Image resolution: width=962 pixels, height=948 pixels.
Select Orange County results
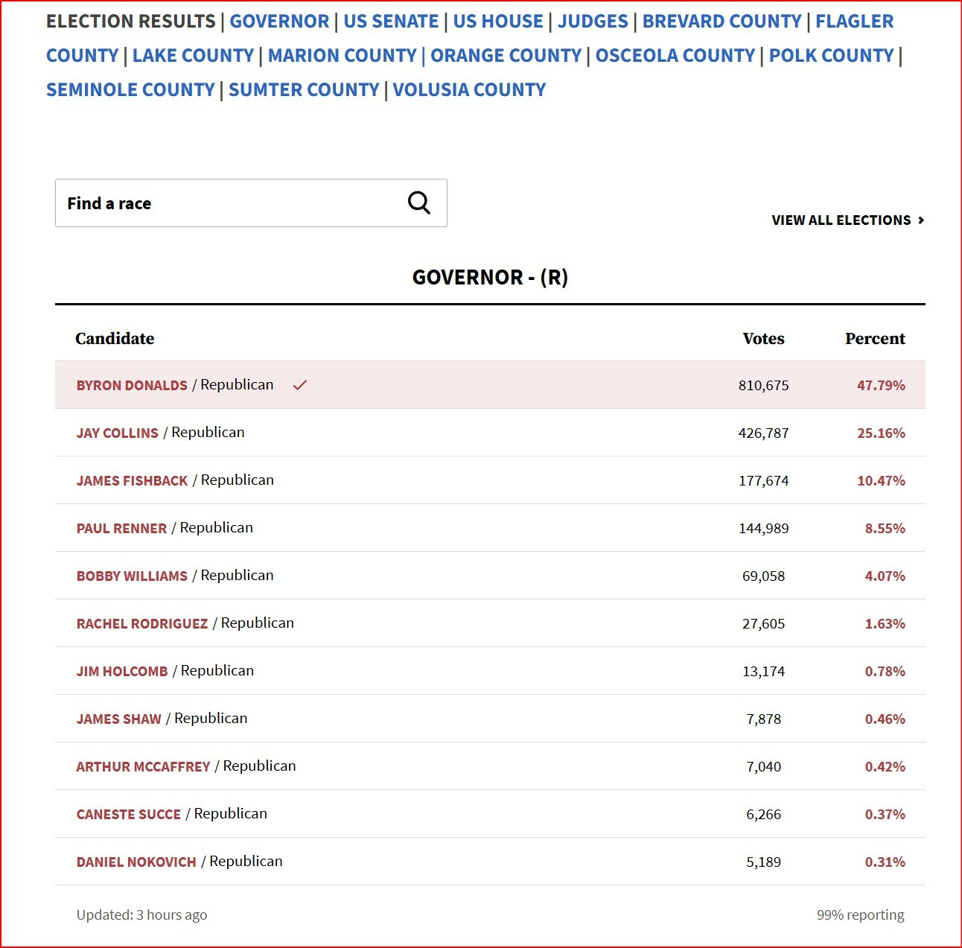tap(506, 55)
